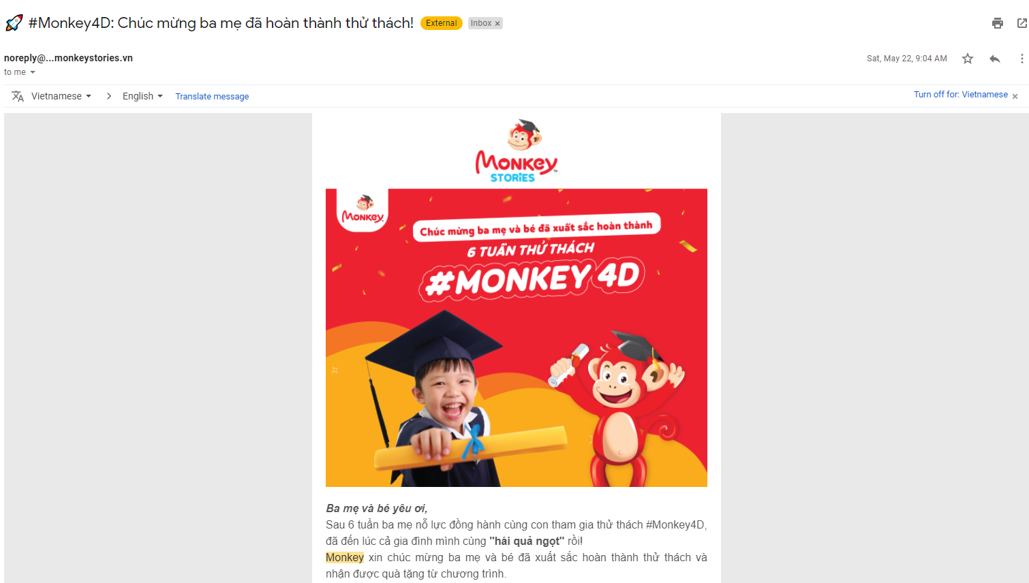Remove the Inbox label with its X
The image size is (1029, 583).
(497, 23)
